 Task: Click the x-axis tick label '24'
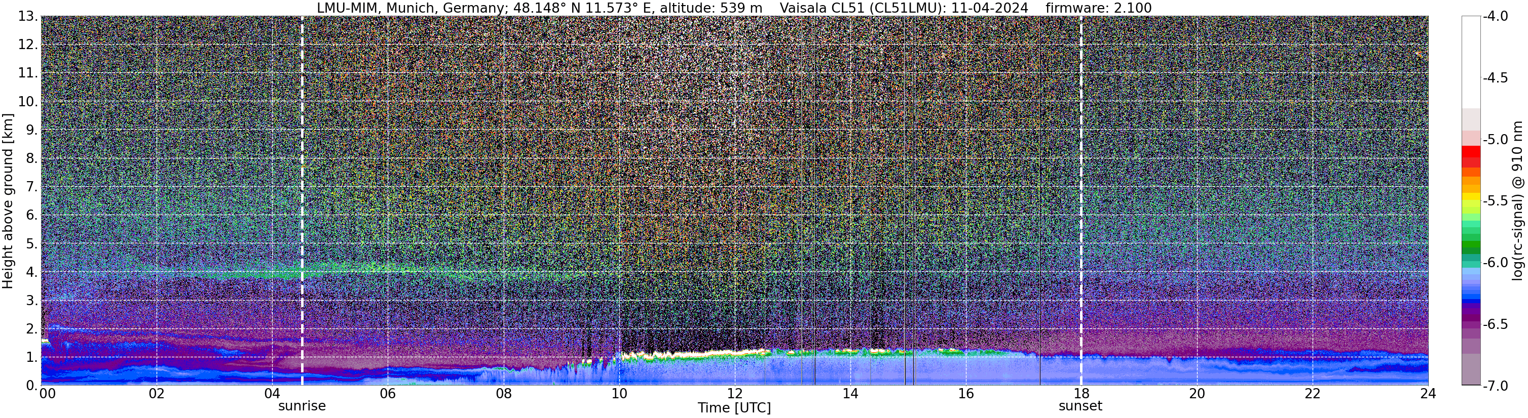coord(1428,394)
